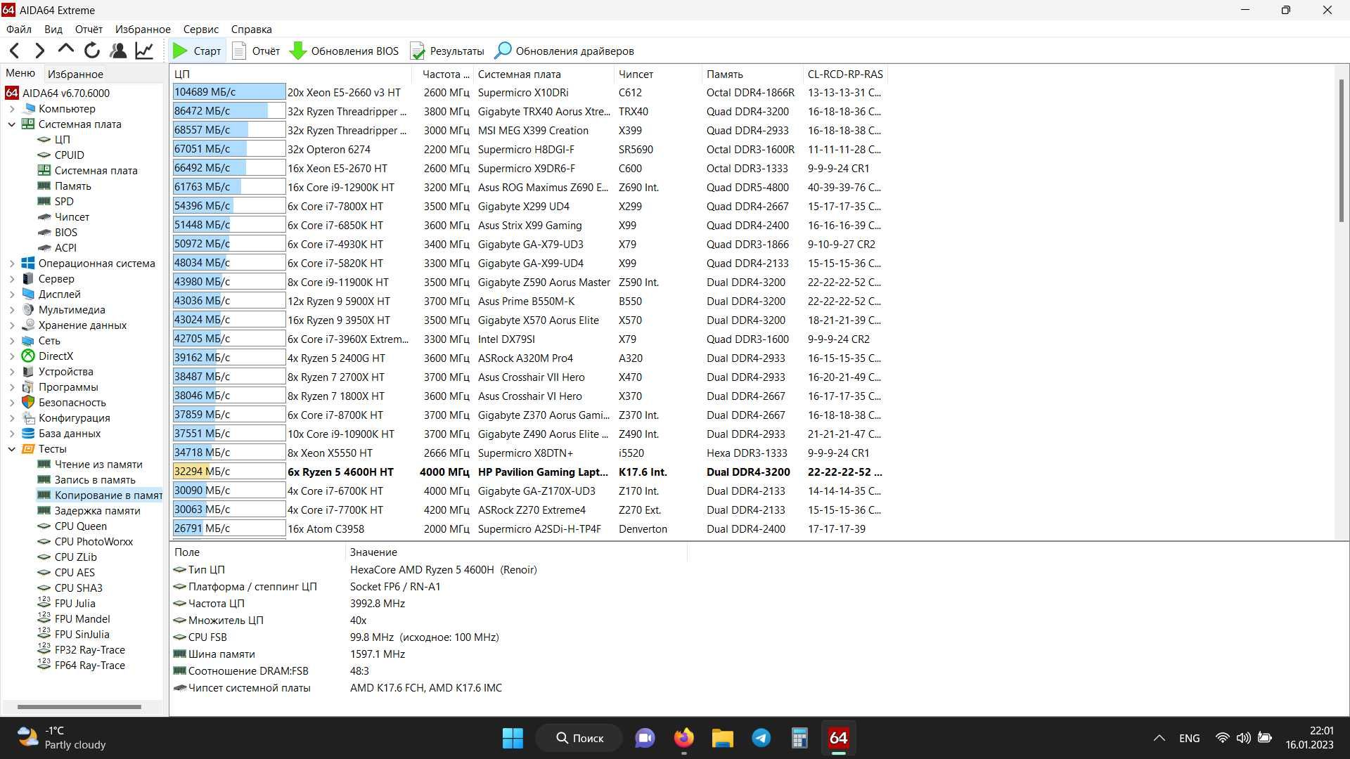Switch to the Меню sidebar tab

(20, 73)
